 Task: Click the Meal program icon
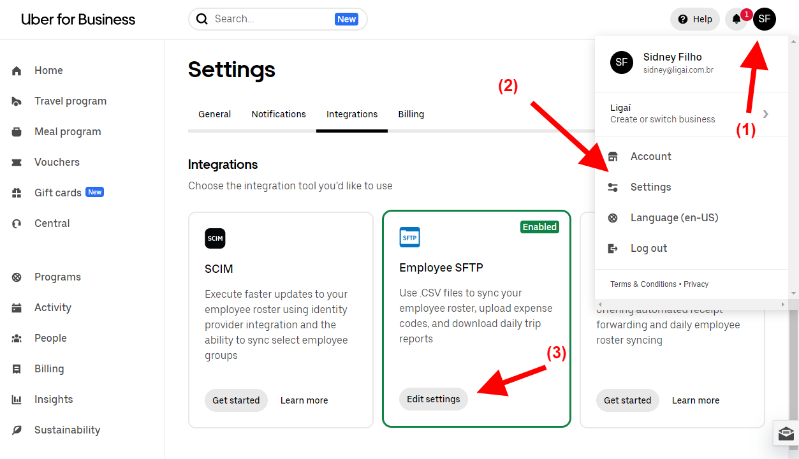click(17, 132)
